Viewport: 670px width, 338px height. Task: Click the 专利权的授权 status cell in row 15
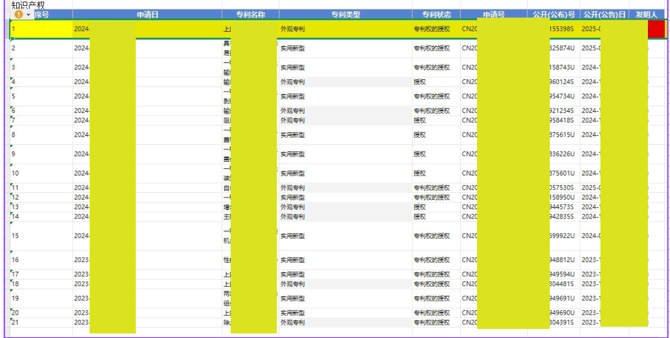(436, 236)
